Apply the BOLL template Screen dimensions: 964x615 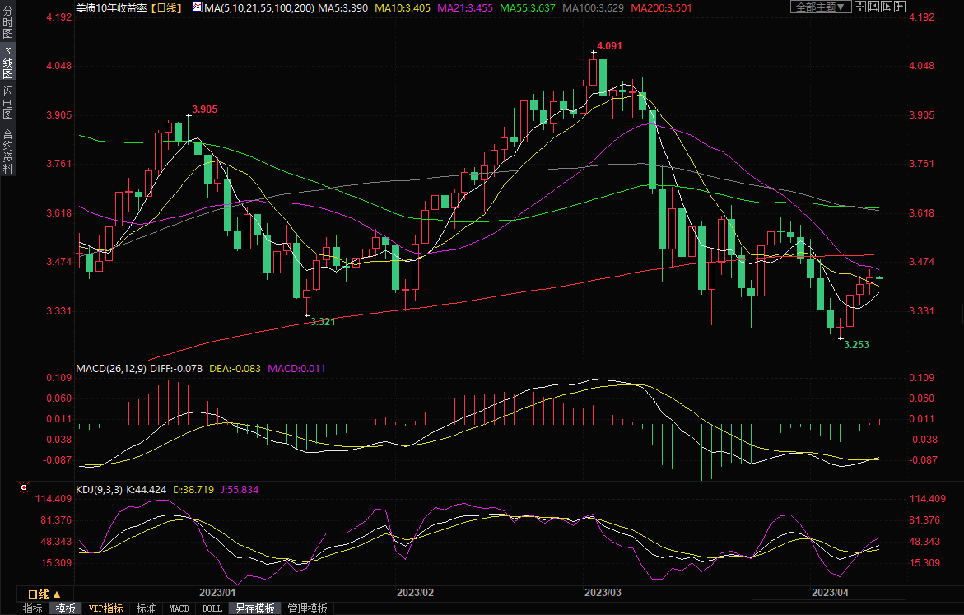click(x=212, y=608)
